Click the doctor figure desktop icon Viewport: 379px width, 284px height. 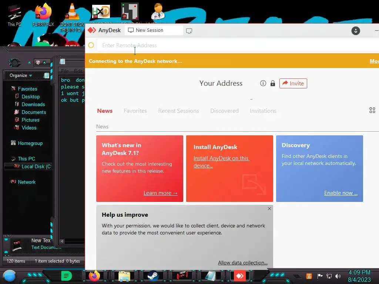(x=158, y=11)
